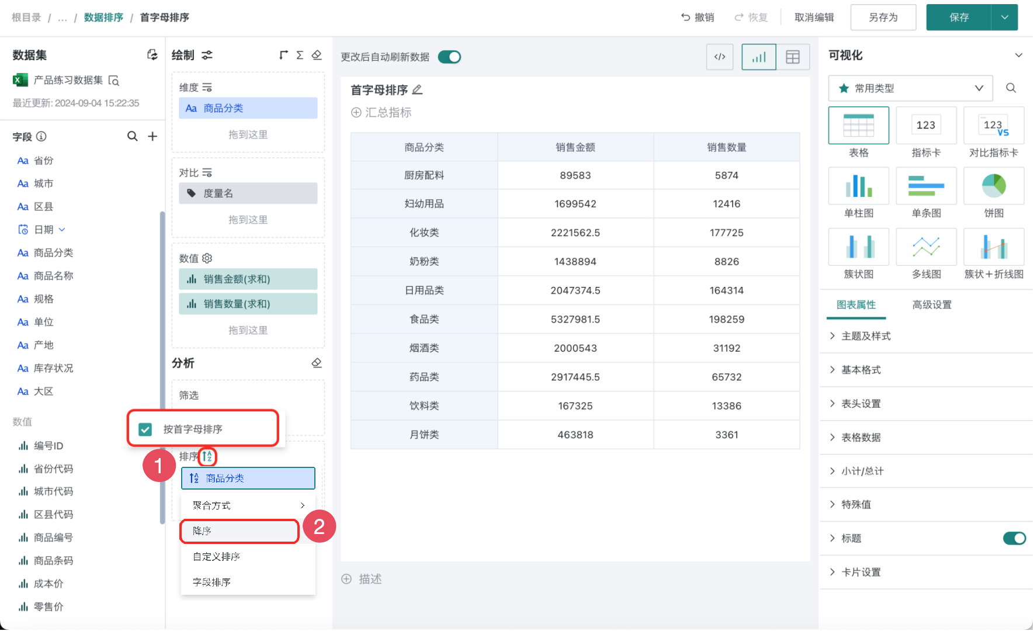Click the 另存为 button
The width and height of the screenshot is (1034, 631).
pyautogui.click(x=883, y=18)
